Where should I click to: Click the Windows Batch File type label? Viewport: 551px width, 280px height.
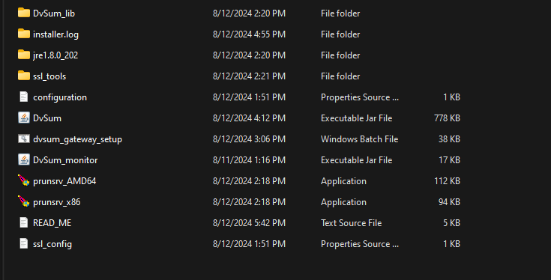pos(360,139)
